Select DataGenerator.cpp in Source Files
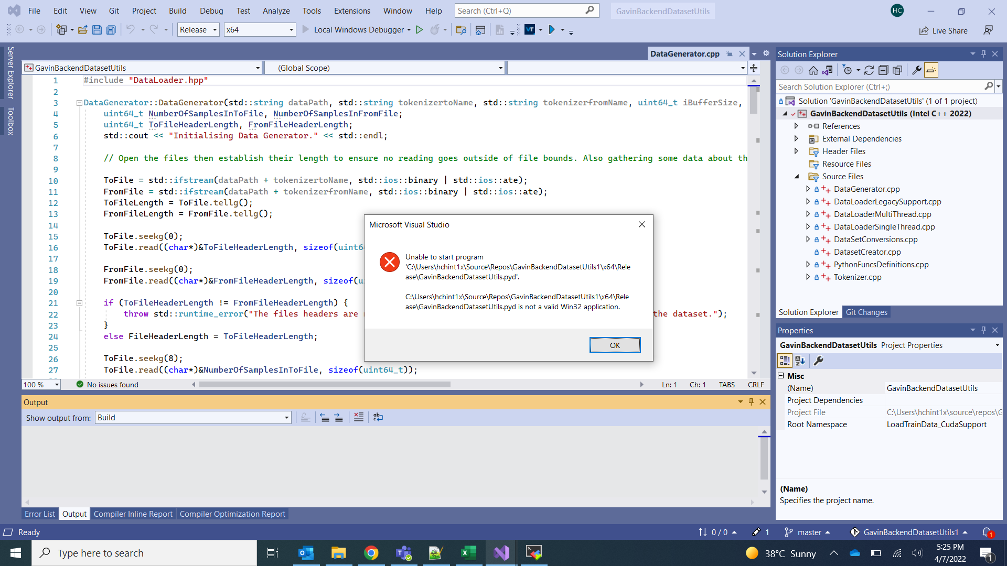The image size is (1007, 566). (866, 189)
